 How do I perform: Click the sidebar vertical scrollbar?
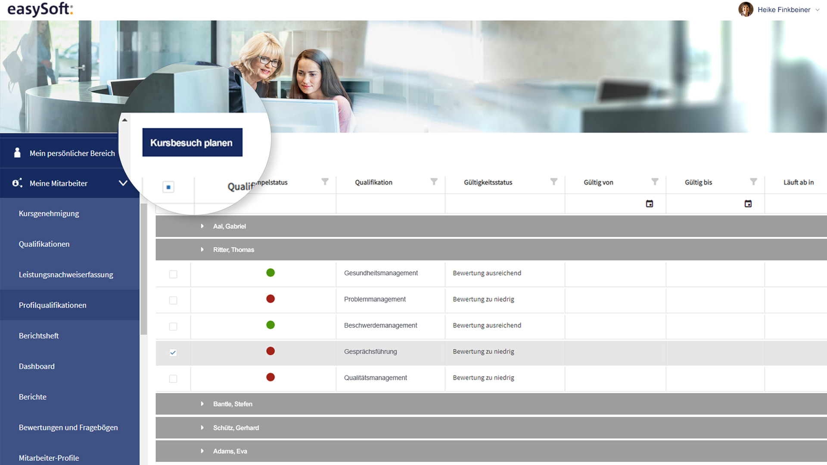tap(143, 269)
